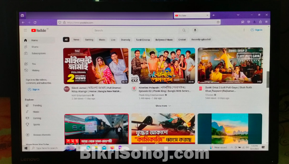Click into the YouTube search field

(135, 30)
